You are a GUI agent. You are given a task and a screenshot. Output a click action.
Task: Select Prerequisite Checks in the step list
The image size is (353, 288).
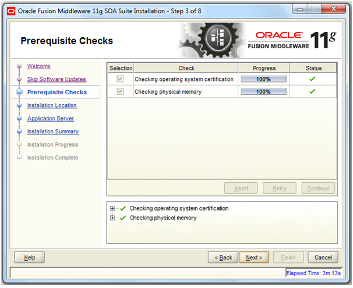[57, 92]
